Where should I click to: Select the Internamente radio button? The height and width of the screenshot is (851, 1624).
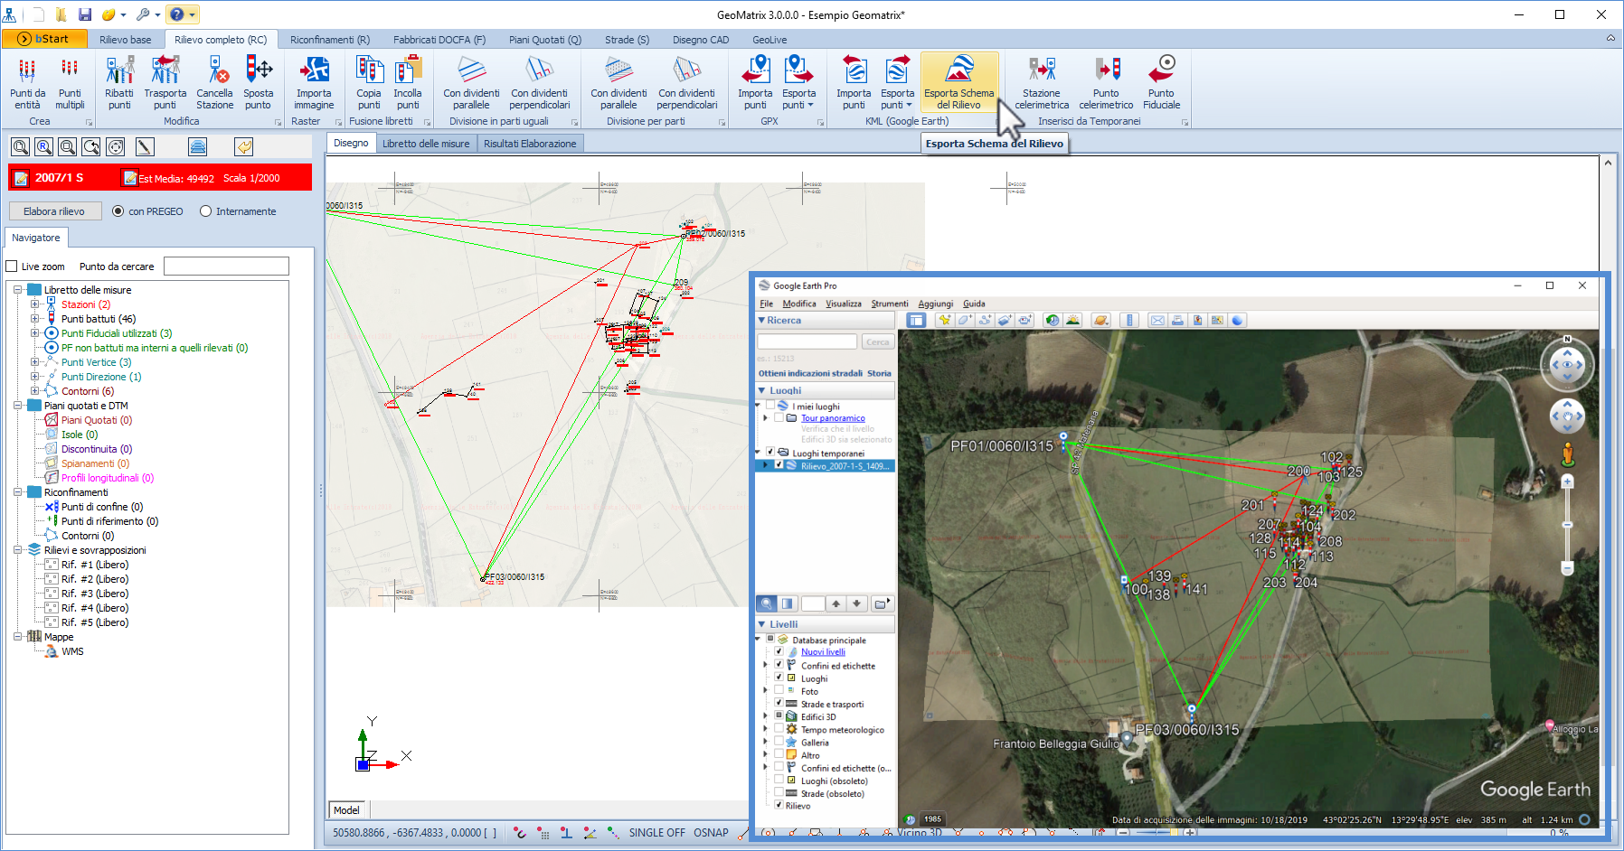[x=206, y=211]
